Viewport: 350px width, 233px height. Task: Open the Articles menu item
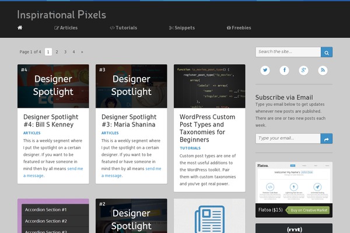coord(66,27)
